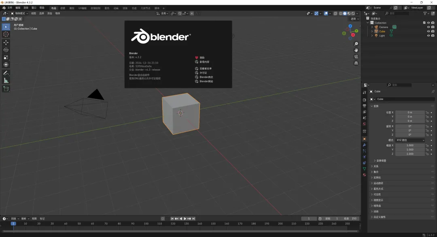Click the Blender商店 link in splash

coord(206,77)
